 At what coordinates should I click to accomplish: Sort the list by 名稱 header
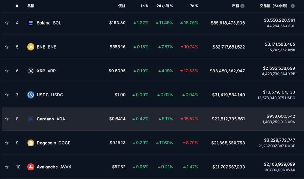31,6
